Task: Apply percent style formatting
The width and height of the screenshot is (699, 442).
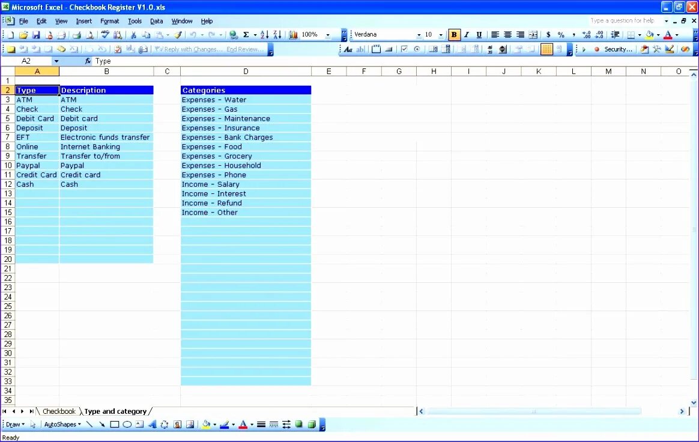Action: click(561, 35)
